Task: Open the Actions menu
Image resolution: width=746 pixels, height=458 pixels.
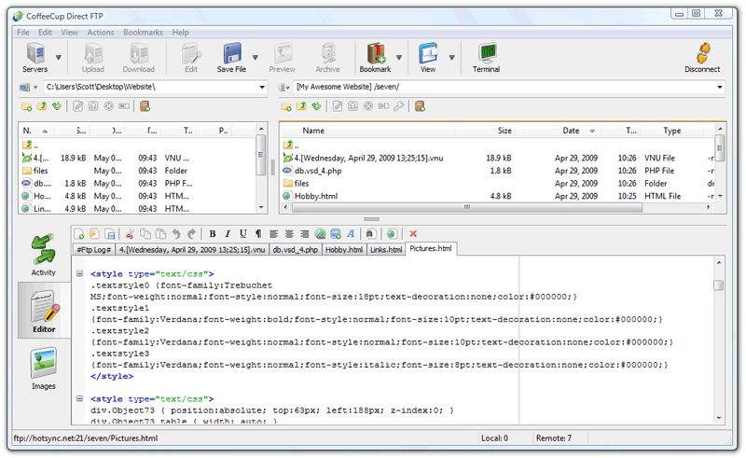Action: [x=101, y=33]
